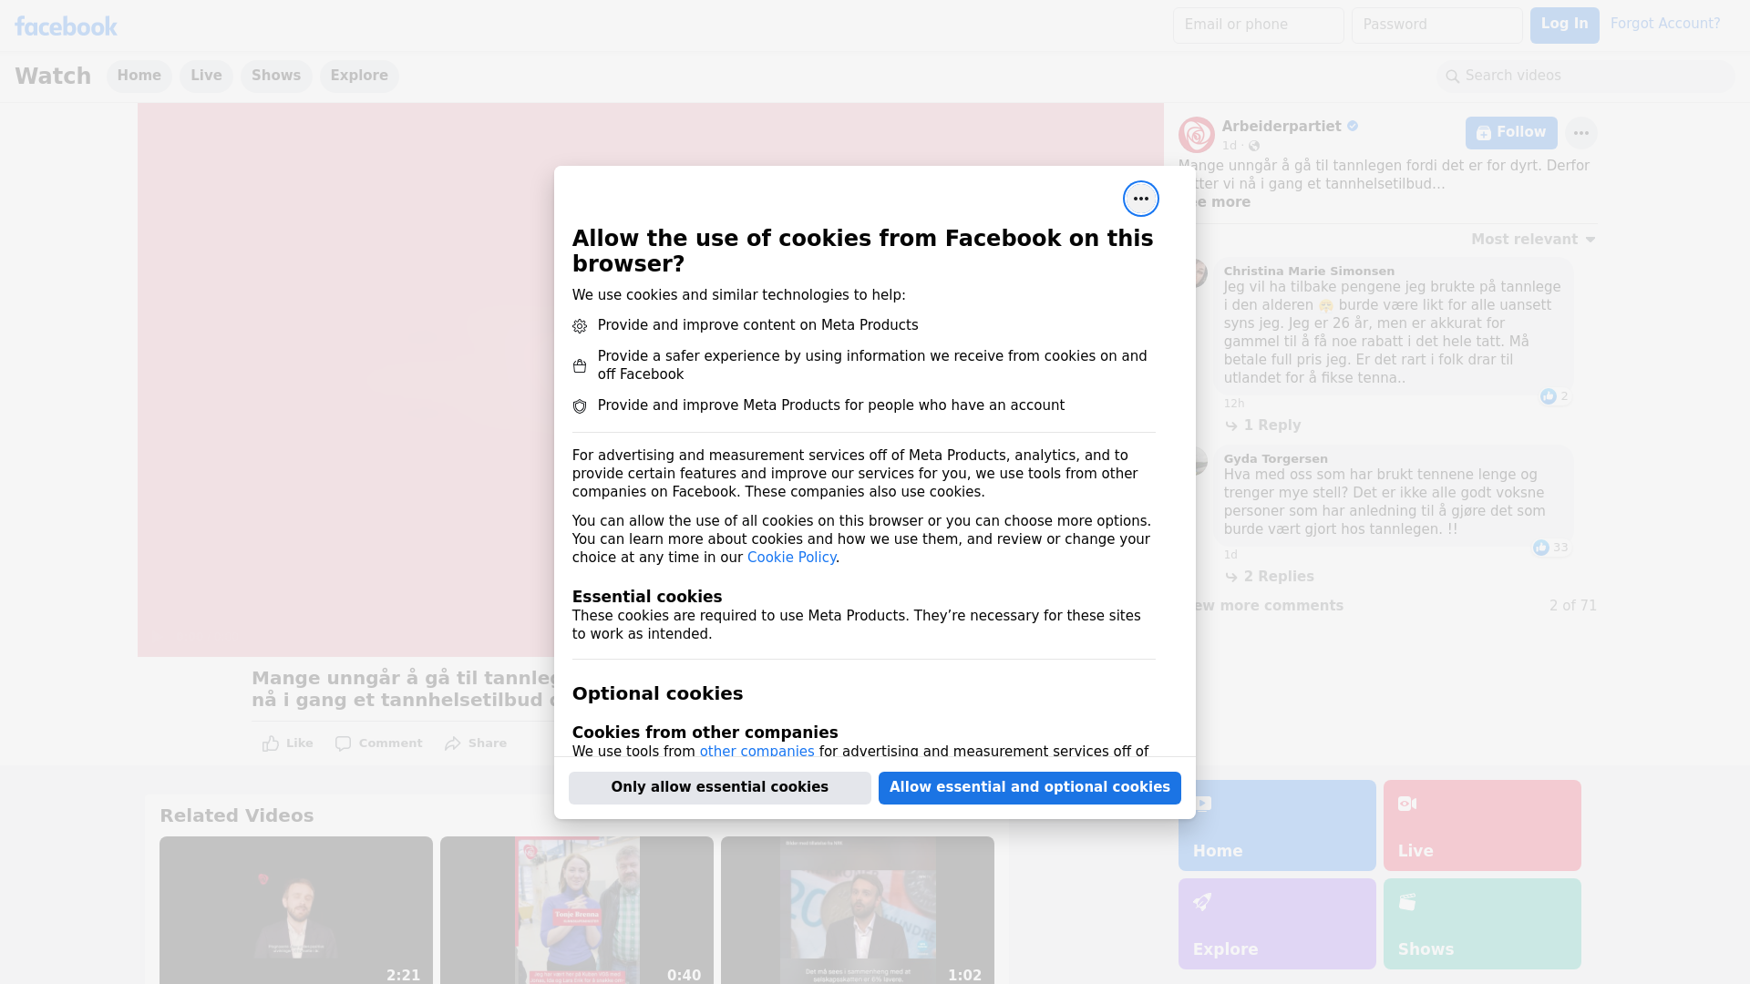Click commenter name Gyda Torgersen
This screenshot has height=984, width=1750.
[x=1275, y=459]
